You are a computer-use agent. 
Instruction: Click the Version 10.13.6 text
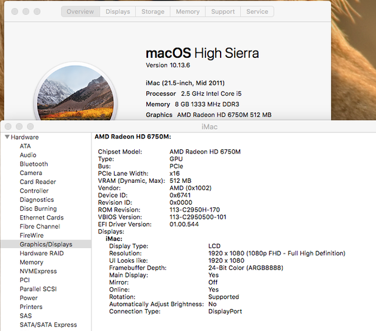168,65
